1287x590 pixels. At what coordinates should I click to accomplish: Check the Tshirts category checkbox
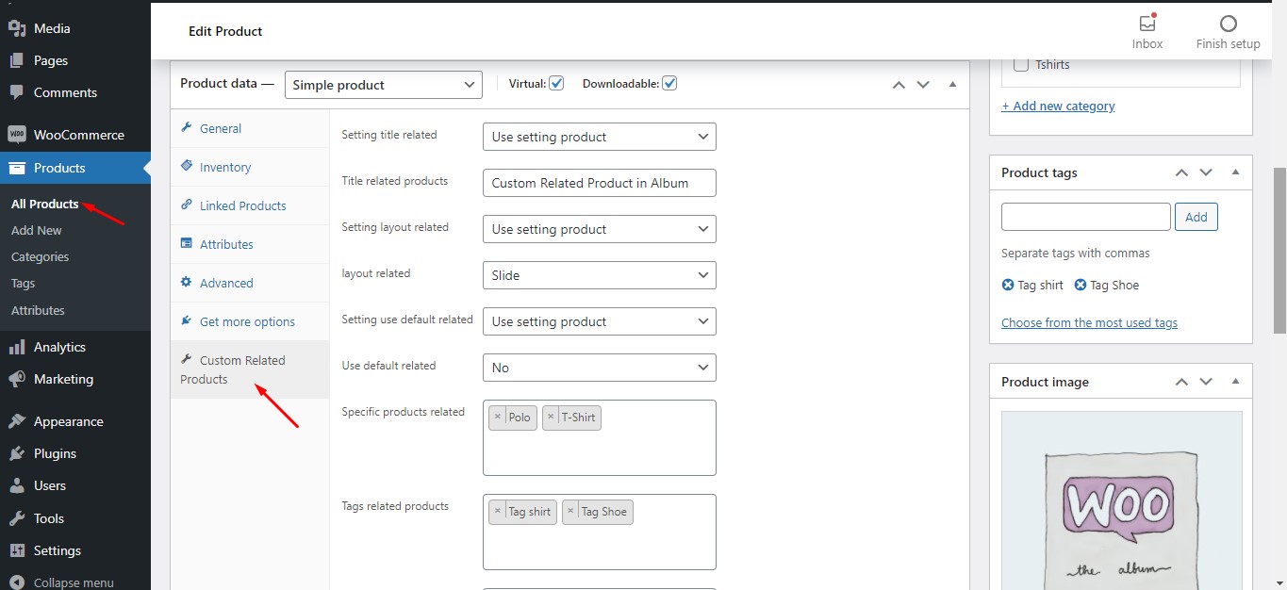pyautogui.click(x=1020, y=65)
